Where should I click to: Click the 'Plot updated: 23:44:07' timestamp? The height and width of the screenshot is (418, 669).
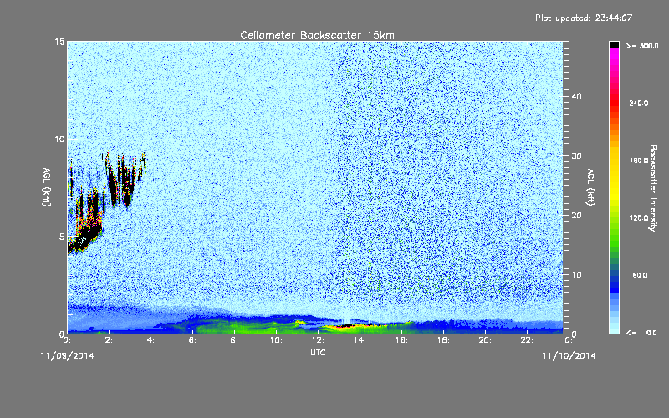click(x=584, y=18)
